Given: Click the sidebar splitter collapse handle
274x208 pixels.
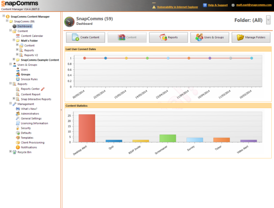Looking at the screenshot, I should click(61, 110).
